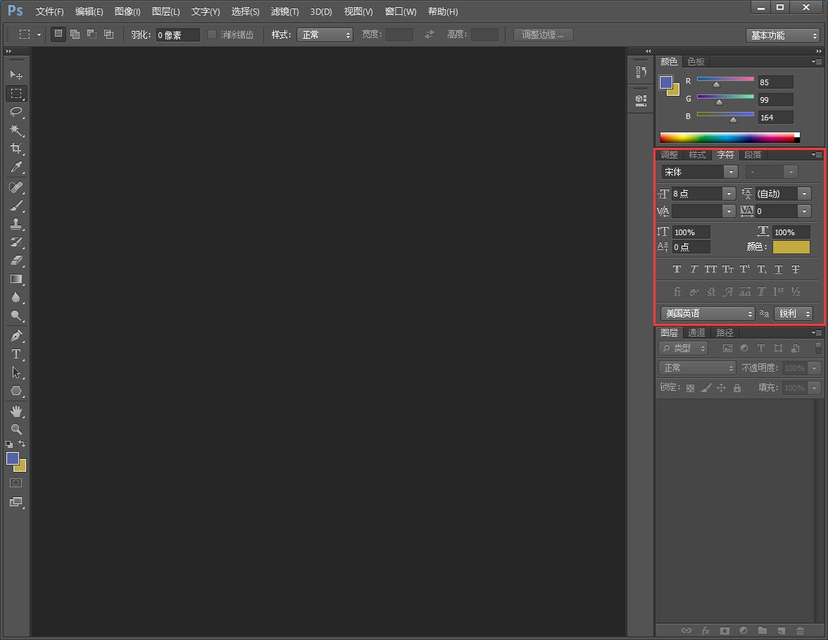Select the Eyedropper tool

[15, 168]
